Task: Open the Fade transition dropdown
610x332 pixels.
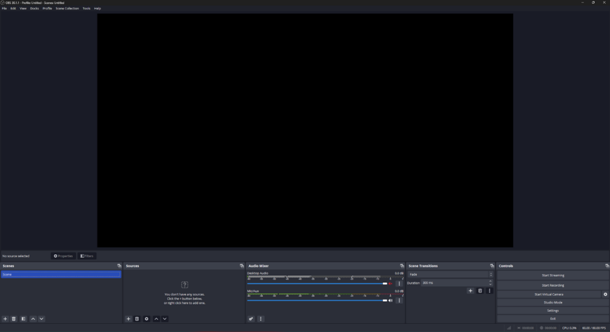Action: 451,274
